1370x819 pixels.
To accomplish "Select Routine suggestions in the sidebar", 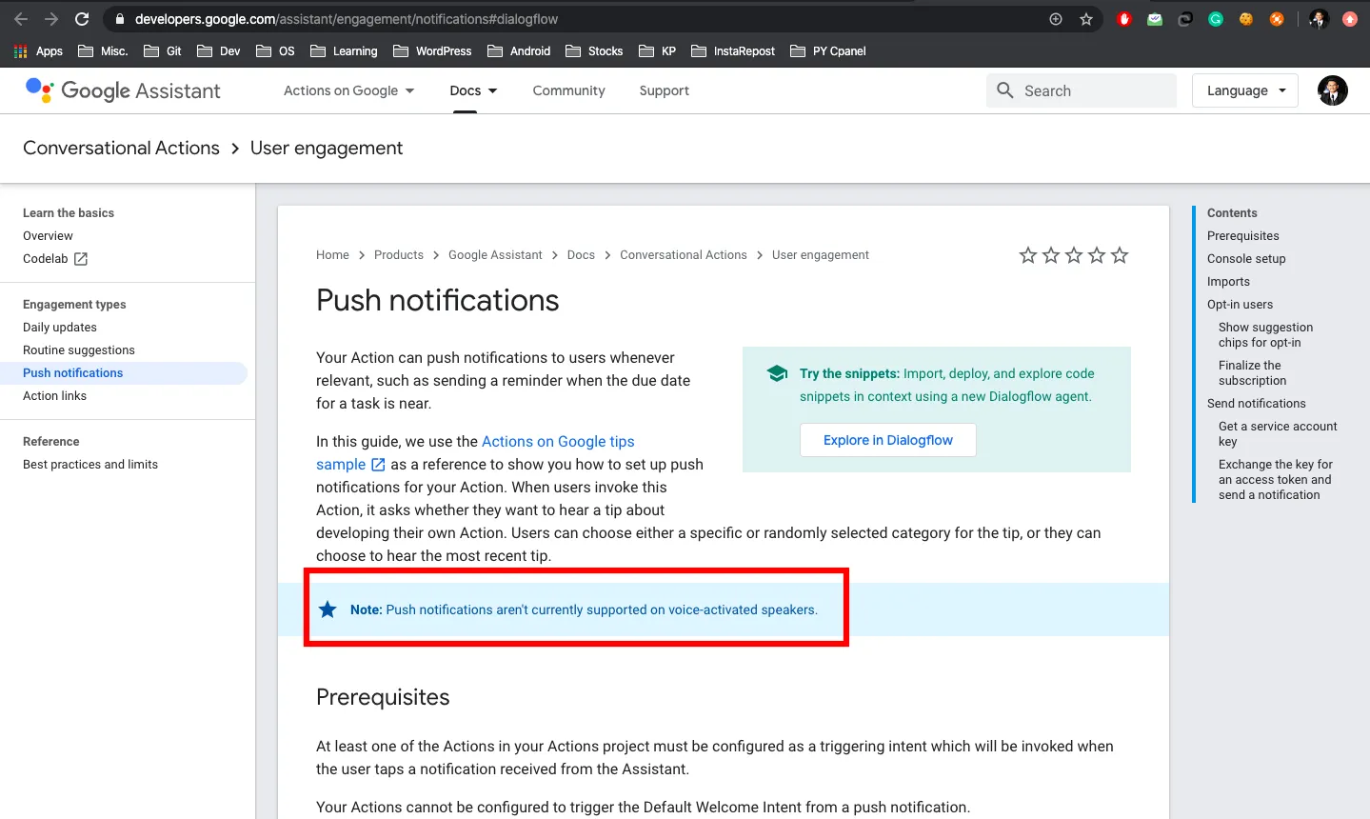I will pos(79,350).
